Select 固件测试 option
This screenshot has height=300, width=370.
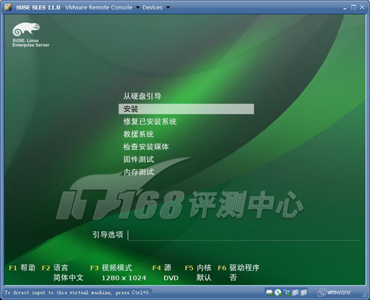pyautogui.click(x=139, y=159)
